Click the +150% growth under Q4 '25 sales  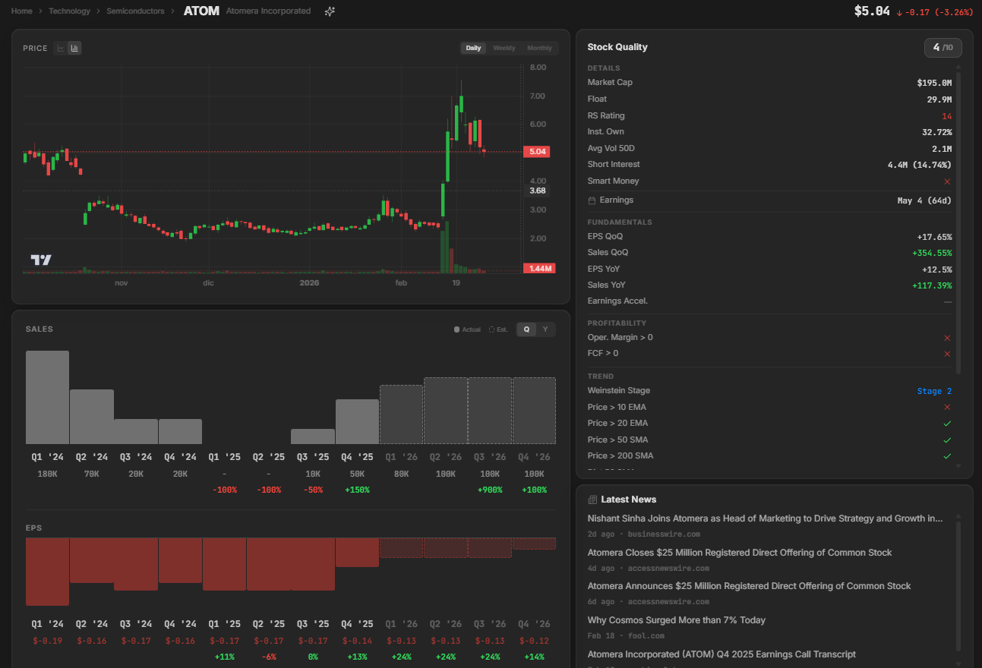pos(357,490)
